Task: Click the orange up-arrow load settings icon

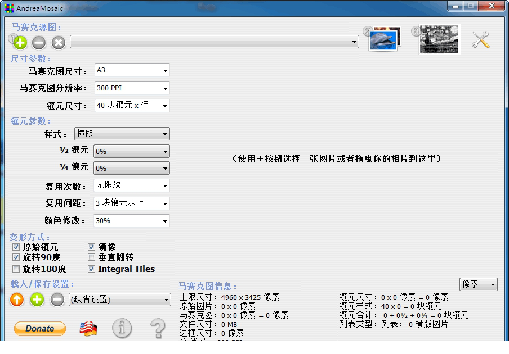Action: (x=17, y=299)
